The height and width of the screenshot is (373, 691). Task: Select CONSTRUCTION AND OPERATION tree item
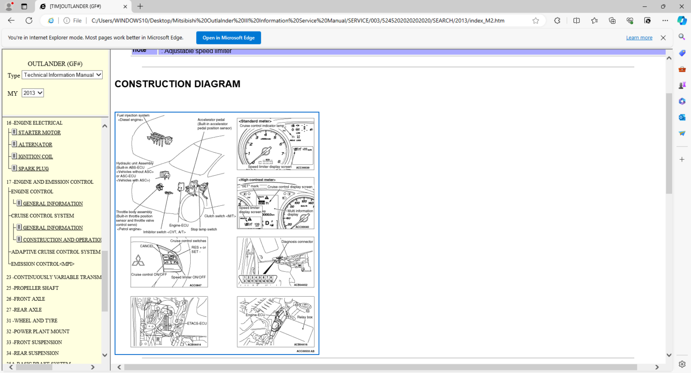tap(62, 240)
